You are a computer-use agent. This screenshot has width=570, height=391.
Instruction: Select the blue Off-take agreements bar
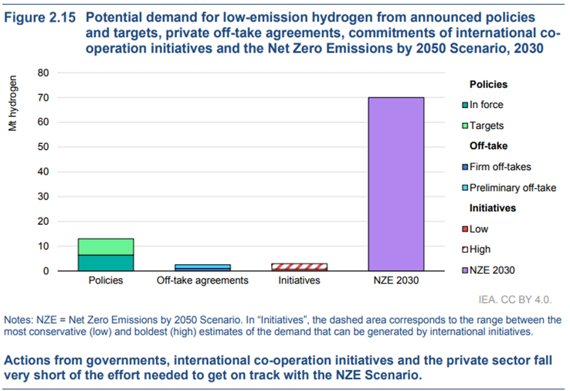202,267
